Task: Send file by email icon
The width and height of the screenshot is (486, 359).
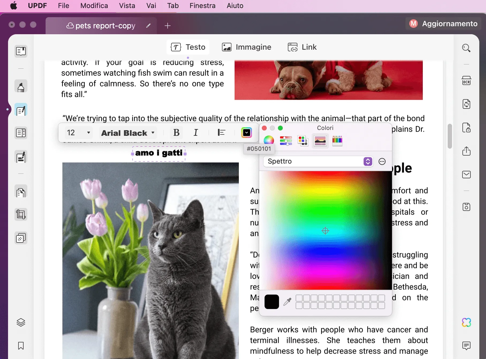Action: click(466, 175)
